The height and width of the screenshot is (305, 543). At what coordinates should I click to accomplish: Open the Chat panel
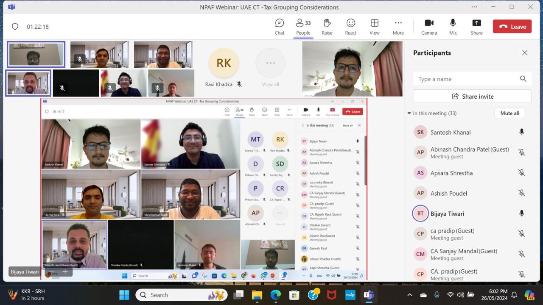(x=279, y=27)
